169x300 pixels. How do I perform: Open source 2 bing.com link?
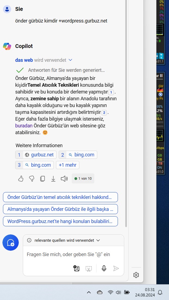[x=78, y=155]
